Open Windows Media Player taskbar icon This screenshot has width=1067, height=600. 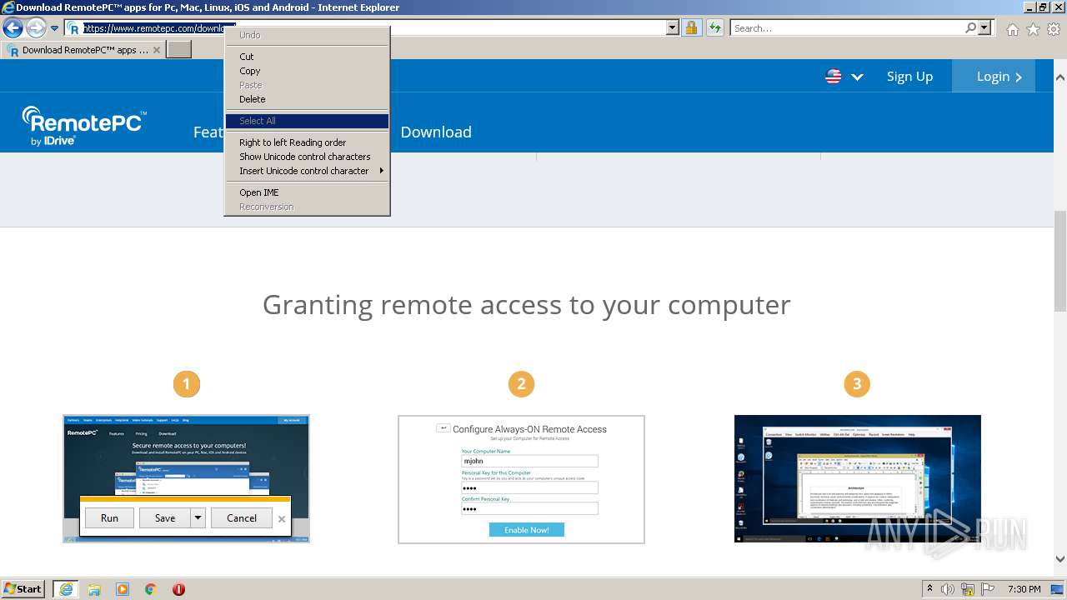[x=123, y=589]
